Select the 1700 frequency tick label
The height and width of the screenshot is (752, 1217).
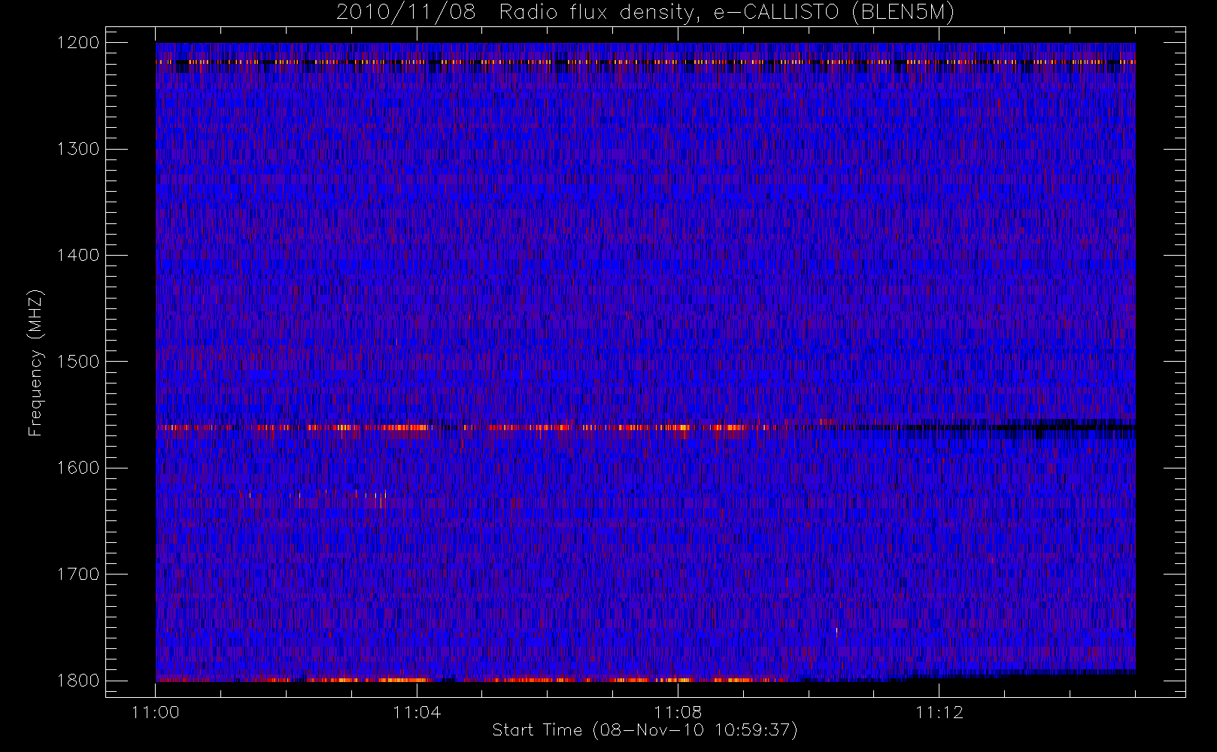click(x=78, y=575)
